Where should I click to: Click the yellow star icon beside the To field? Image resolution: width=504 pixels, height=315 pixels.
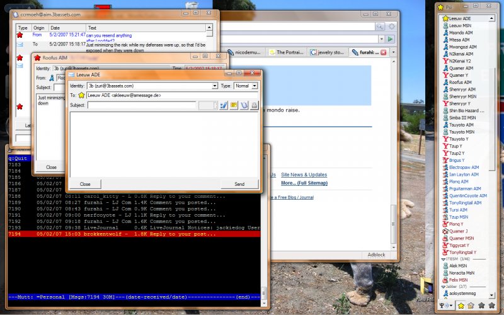82,95
